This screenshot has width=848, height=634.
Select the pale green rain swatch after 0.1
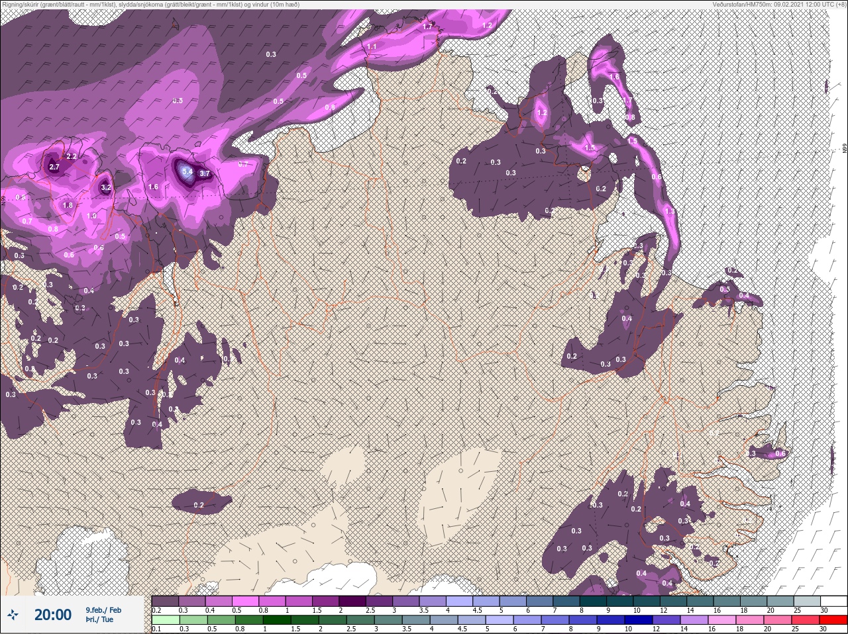pos(166,619)
